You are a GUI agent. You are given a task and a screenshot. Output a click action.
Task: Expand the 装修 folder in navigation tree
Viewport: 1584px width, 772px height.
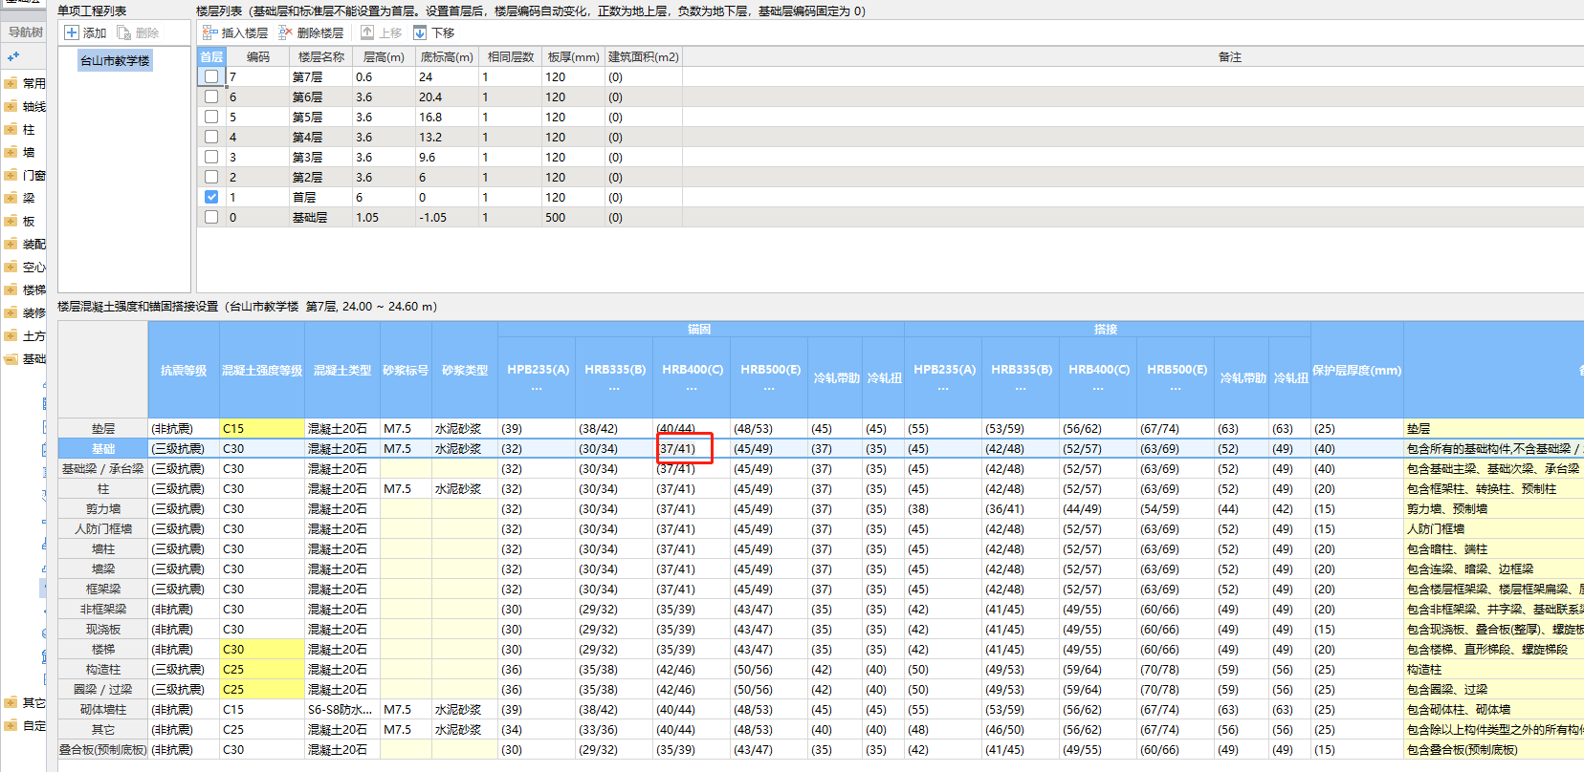click(11, 312)
